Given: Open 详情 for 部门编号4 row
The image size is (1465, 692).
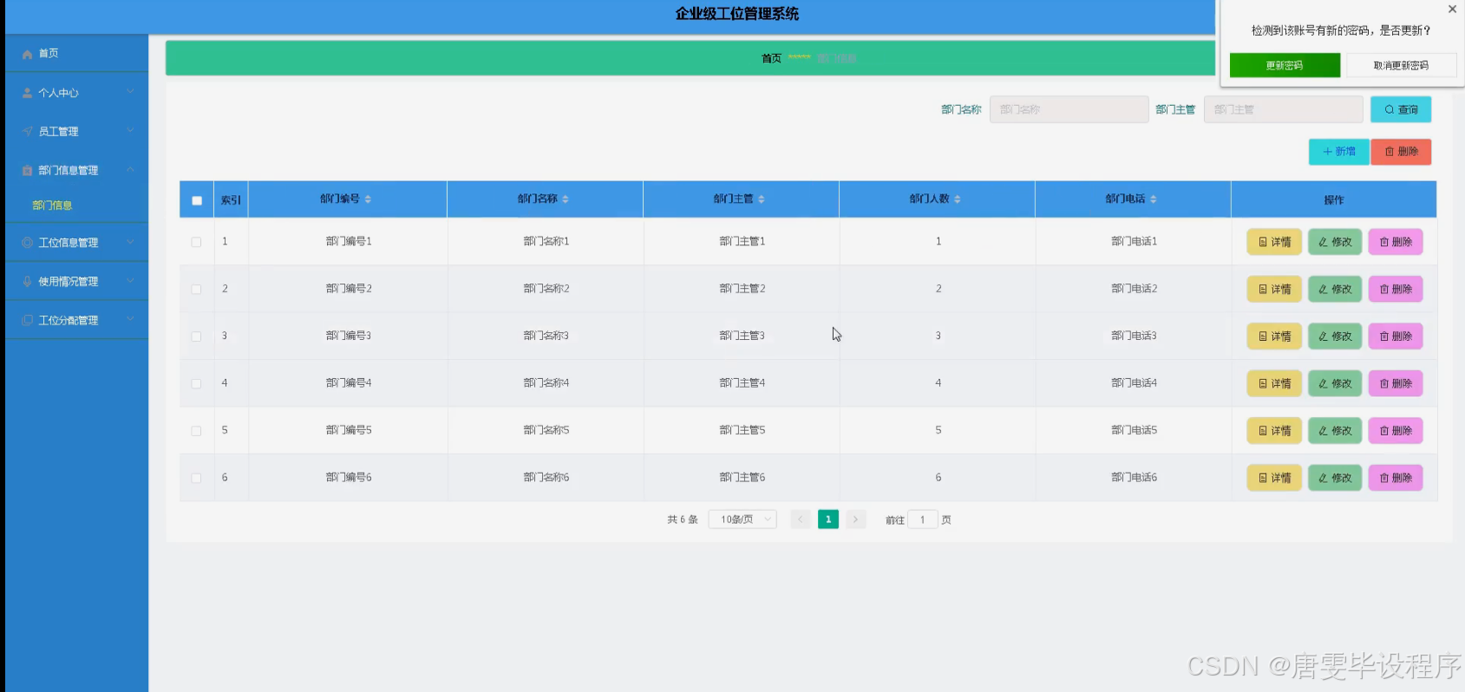Looking at the screenshot, I should coord(1274,383).
